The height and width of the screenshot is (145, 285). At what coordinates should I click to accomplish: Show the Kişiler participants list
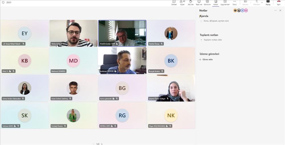coord(182,3)
